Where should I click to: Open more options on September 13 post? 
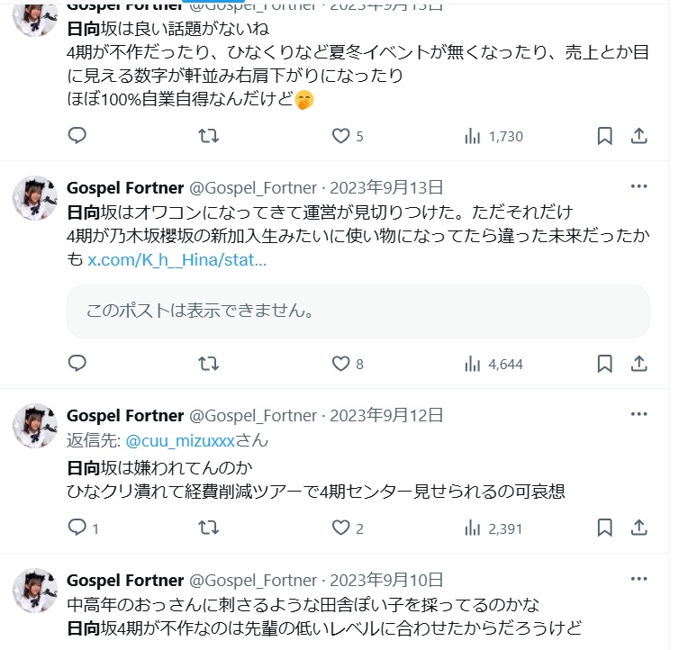click(x=638, y=186)
